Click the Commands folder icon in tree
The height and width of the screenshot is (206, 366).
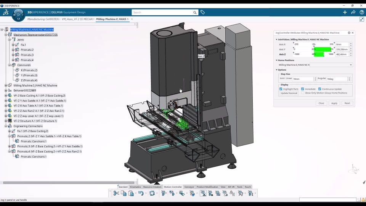(14, 65)
